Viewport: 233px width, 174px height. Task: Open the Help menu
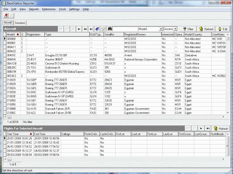pyautogui.click(x=86, y=9)
